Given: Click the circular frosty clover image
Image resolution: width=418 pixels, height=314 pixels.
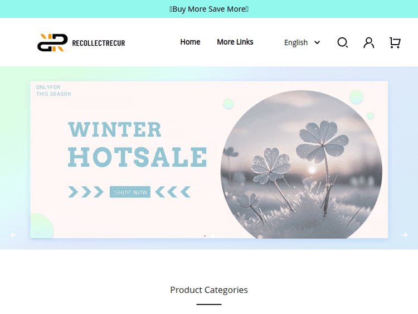Looking at the screenshot, I should [x=301, y=165].
